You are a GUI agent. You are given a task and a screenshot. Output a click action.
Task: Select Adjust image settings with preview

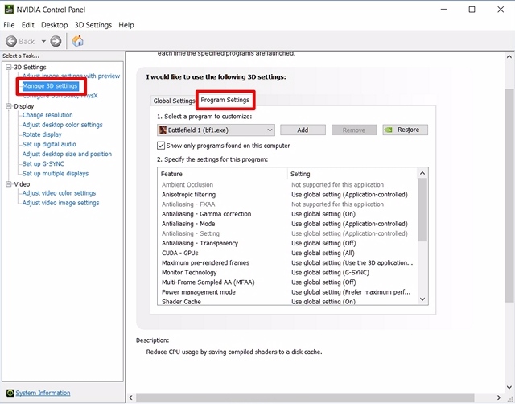coord(71,76)
